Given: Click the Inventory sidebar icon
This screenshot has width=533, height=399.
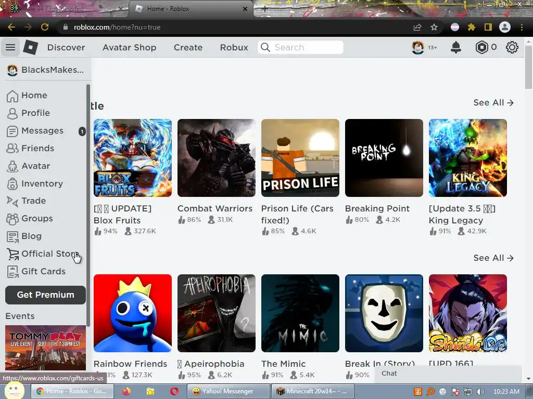Looking at the screenshot, I should tap(12, 183).
